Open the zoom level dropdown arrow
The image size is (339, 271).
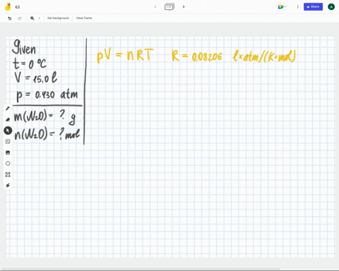pyautogui.click(x=40, y=18)
